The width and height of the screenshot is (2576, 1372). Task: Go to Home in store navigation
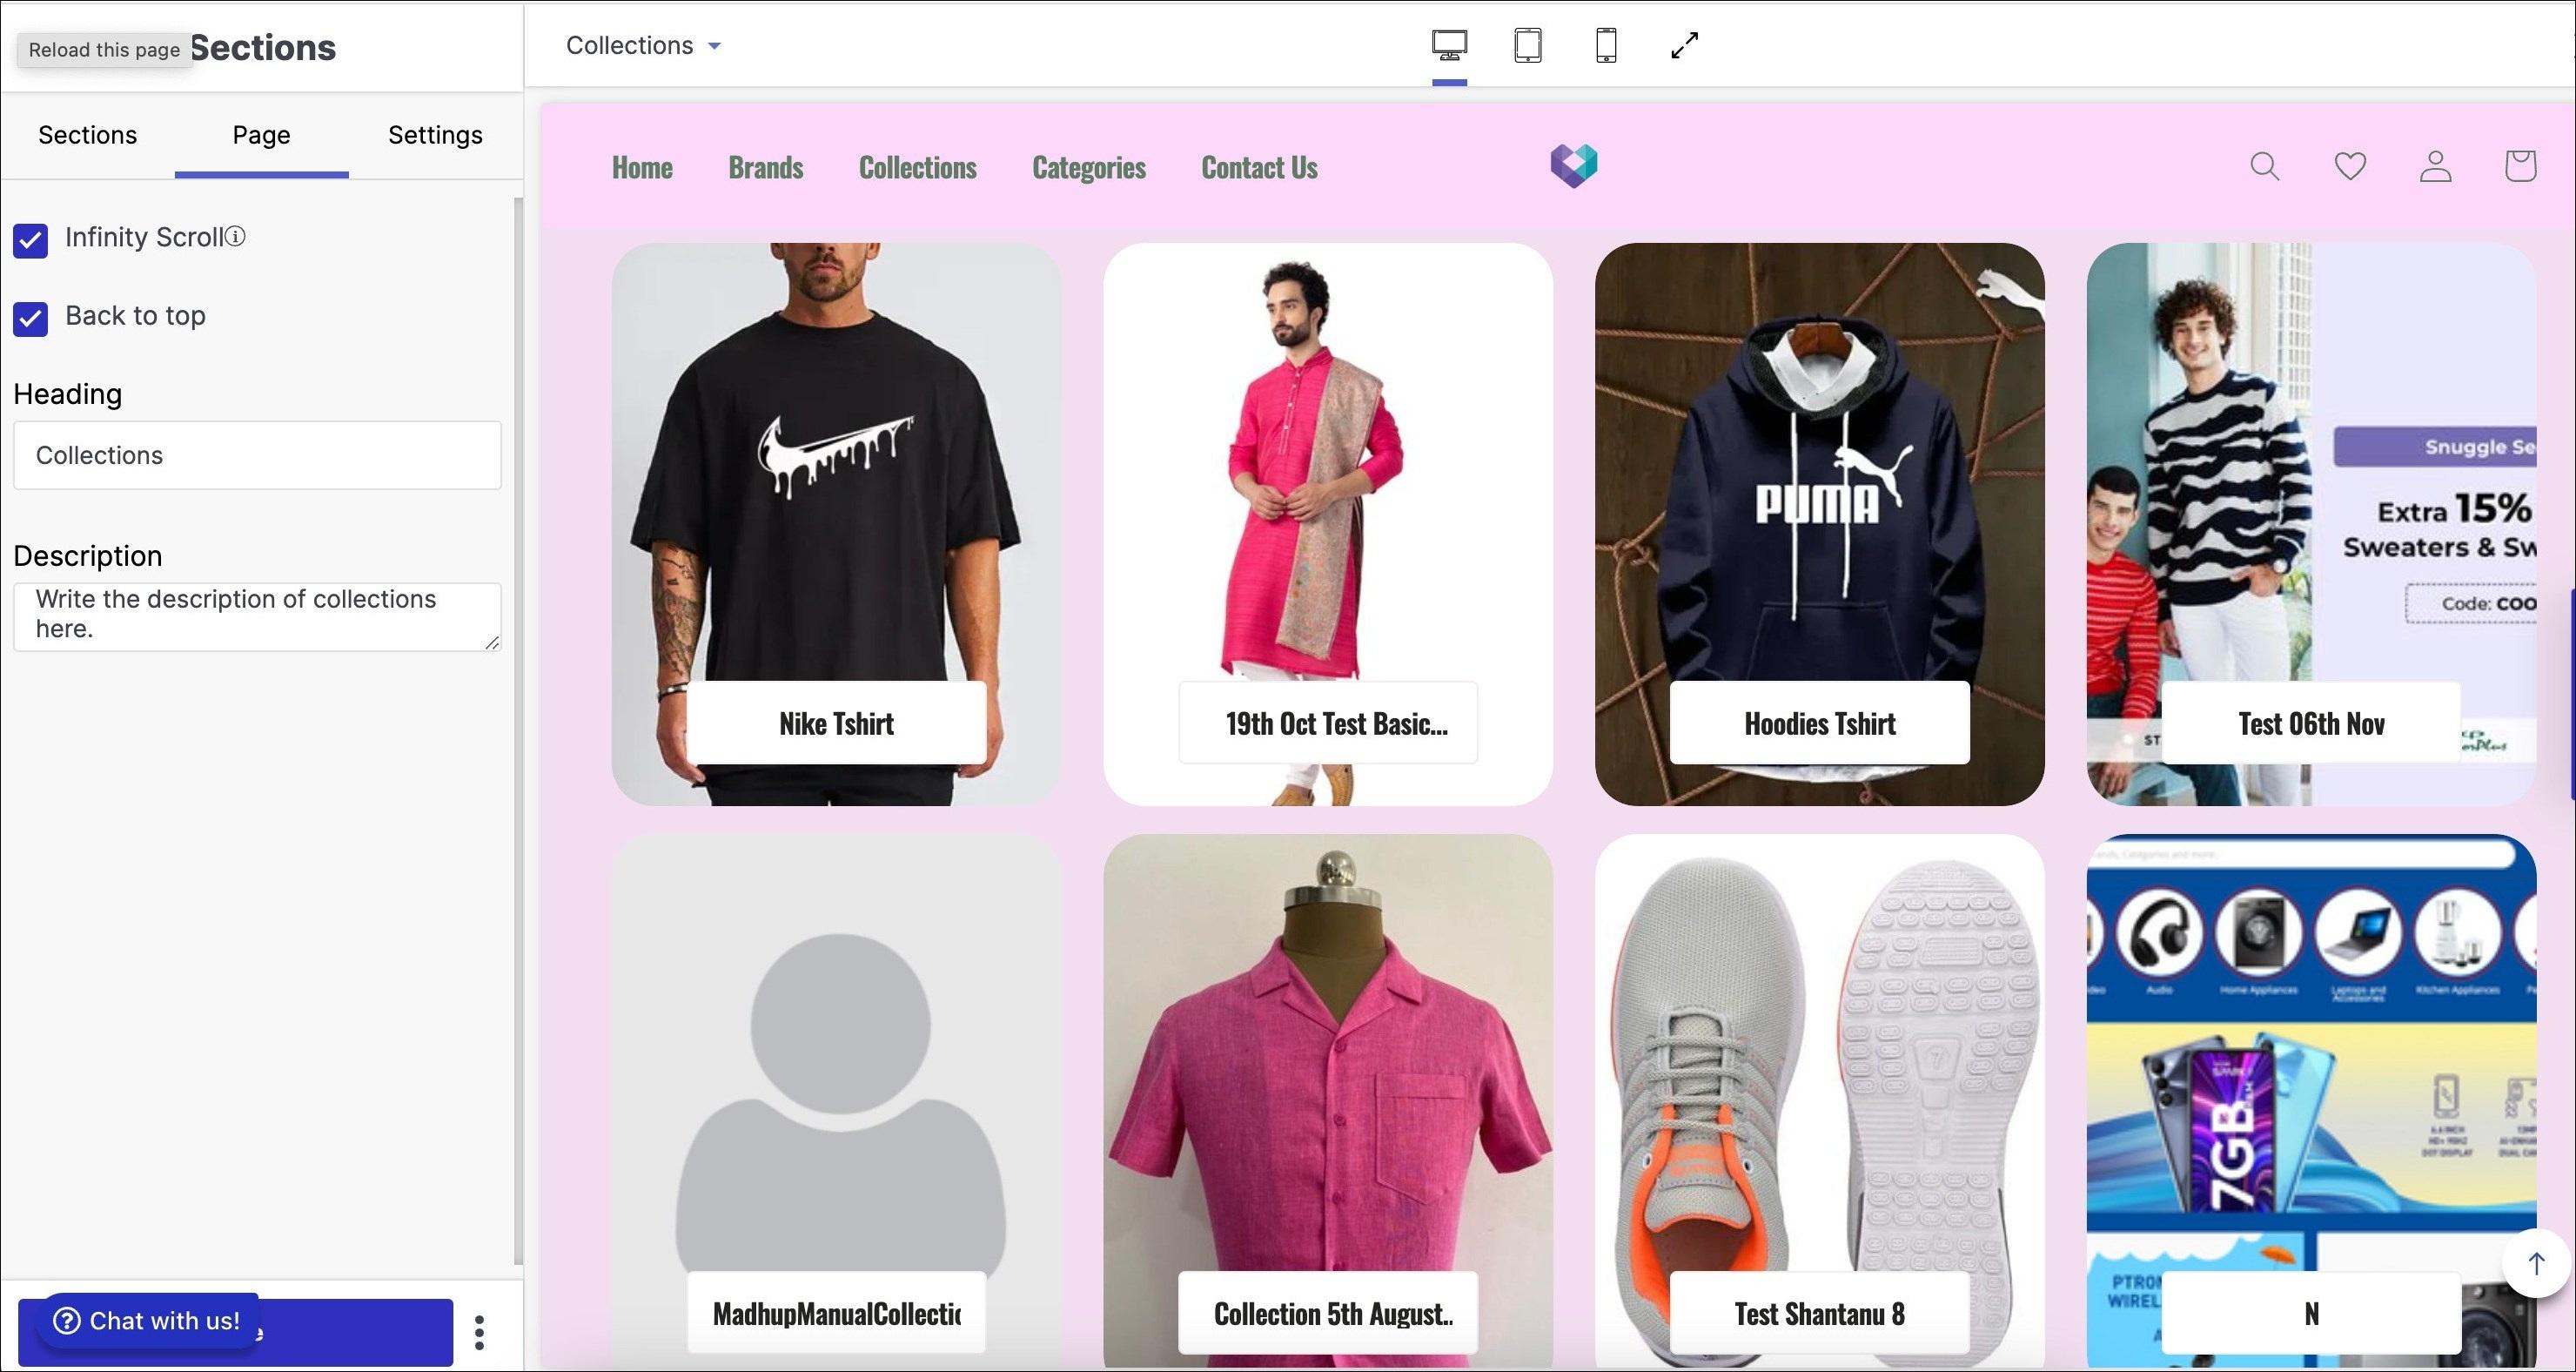coord(642,167)
